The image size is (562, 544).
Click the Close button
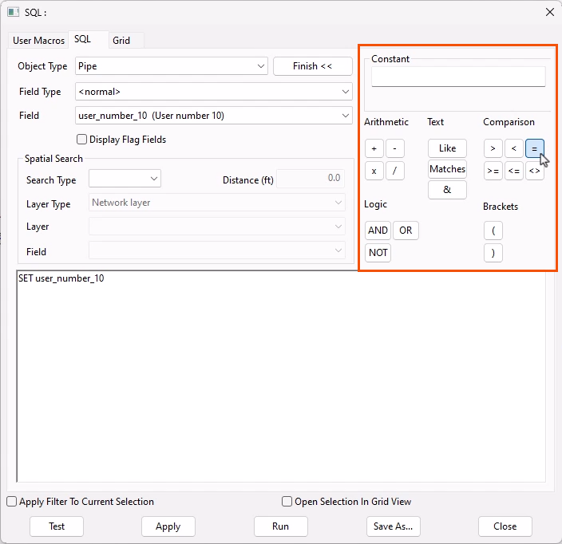tap(505, 526)
